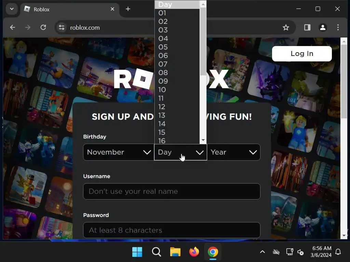
Task: Open a new tab with plus button
Action: (x=128, y=9)
